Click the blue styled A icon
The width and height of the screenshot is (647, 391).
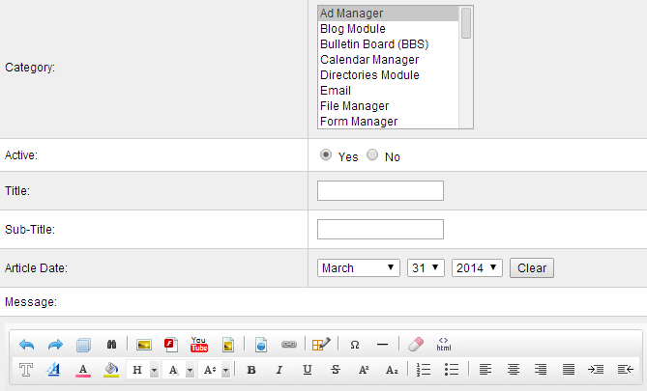click(x=53, y=370)
